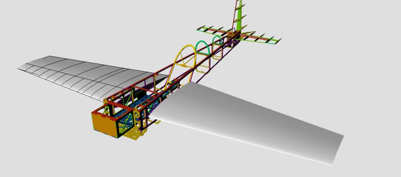Click the left horizontal stabilizer frame
The width and height of the screenshot is (401, 177).
tap(214, 31)
